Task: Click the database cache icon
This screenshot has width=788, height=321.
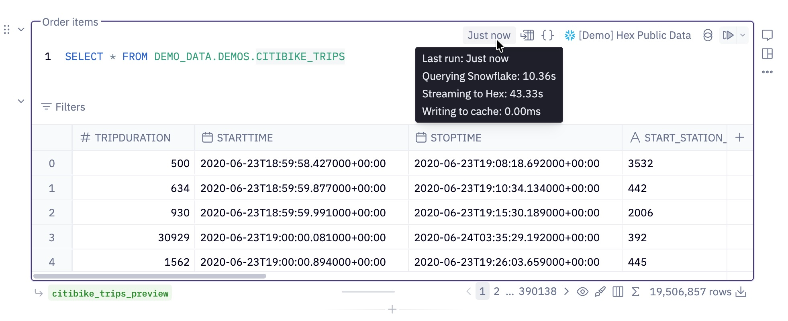Action: (708, 35)
